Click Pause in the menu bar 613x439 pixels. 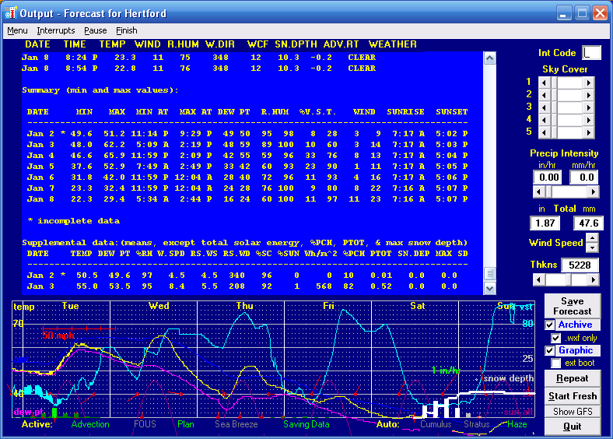coord(96,30)
